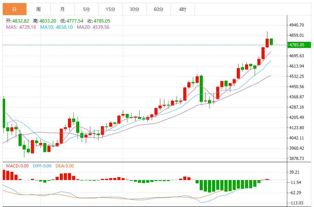Select the 日 (daily) timeframe tab

14,9
